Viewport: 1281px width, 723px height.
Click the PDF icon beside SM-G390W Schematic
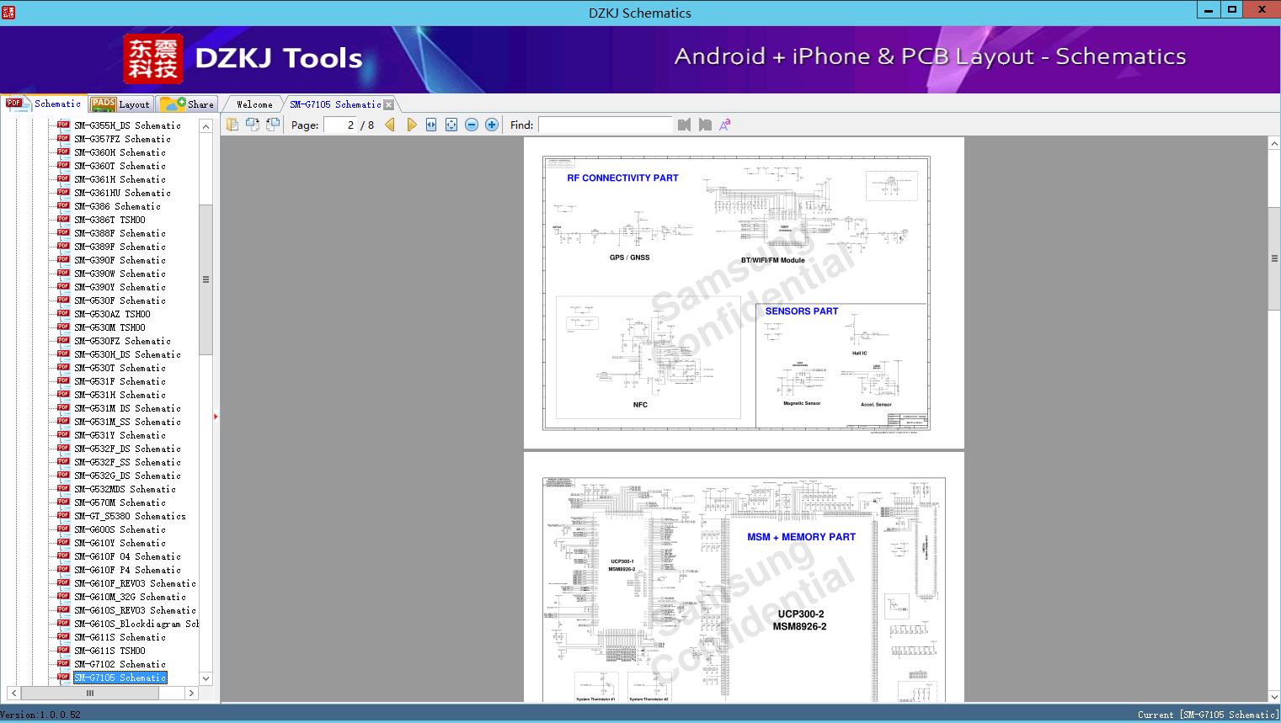63,274
